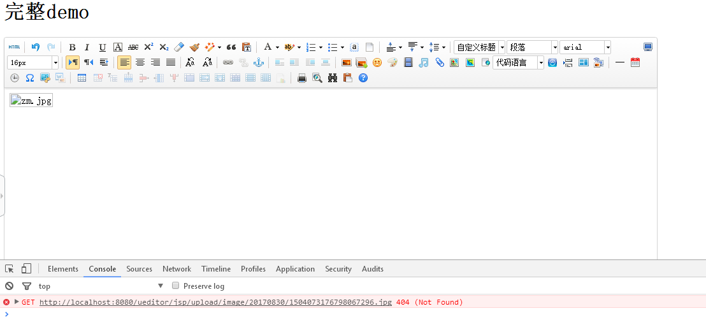Open search replace binoculars icon
The width and height of the screenshot is (706, 320).
333,78
